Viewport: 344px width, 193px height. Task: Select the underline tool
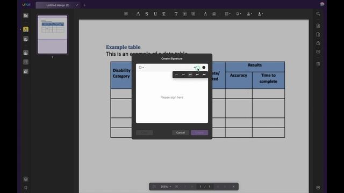[x=155, y=14]
